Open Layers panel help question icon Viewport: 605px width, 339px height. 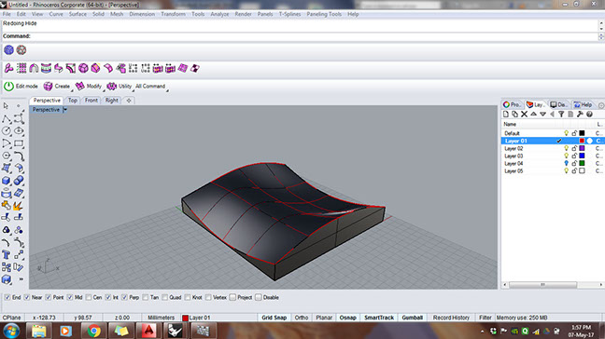589,115
